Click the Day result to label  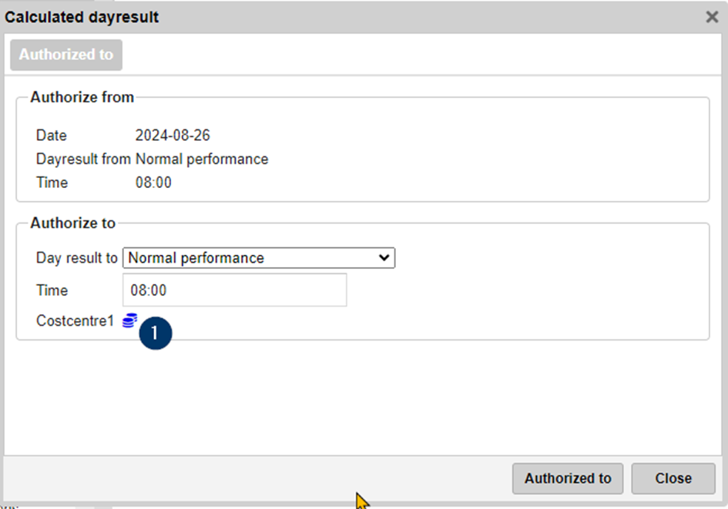(76, 258)
